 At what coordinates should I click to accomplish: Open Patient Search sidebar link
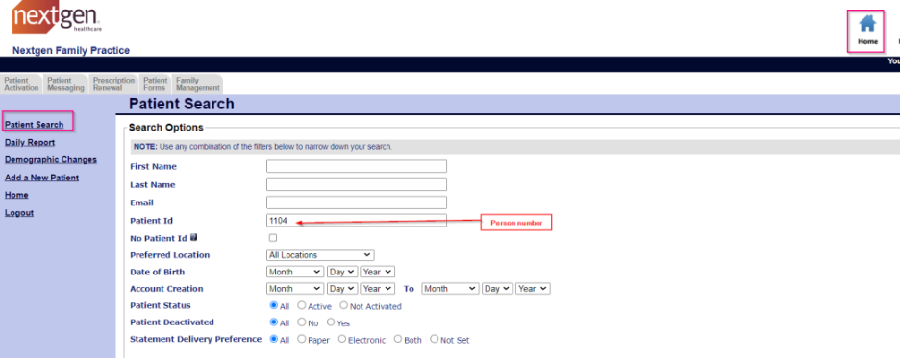click(34, 125)
